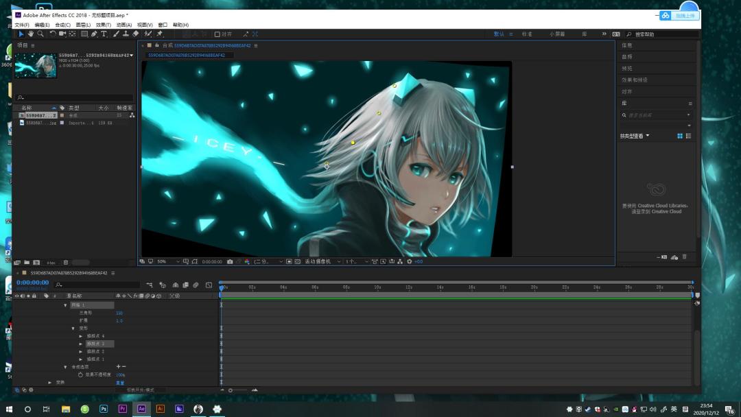The height and width of the screenshot is (417, 741).
Task: Open 按类型查看 view by type dropdown
Action: tap(635, 136)
